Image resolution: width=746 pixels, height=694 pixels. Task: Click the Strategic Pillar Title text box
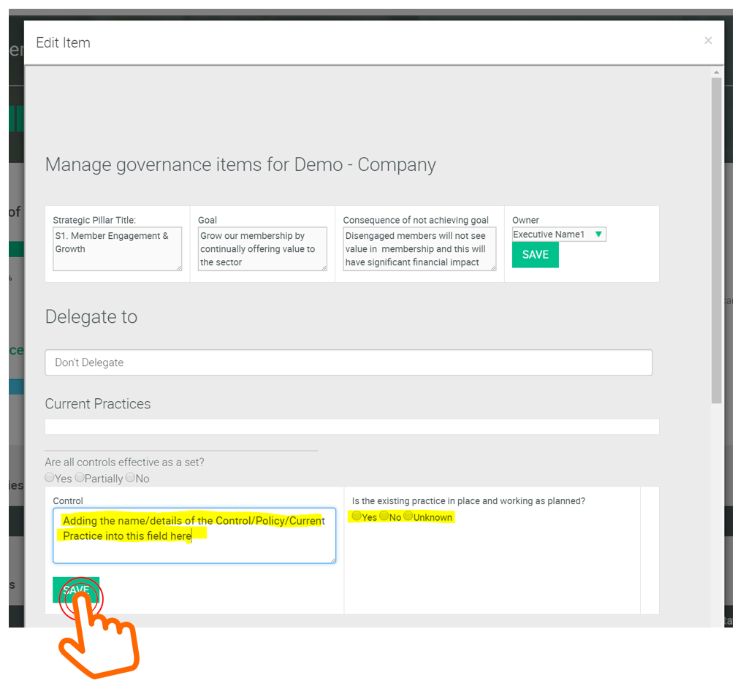117,249
